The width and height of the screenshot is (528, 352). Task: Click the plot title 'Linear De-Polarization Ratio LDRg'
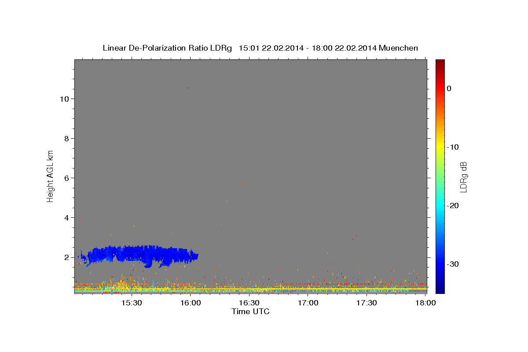167,48
